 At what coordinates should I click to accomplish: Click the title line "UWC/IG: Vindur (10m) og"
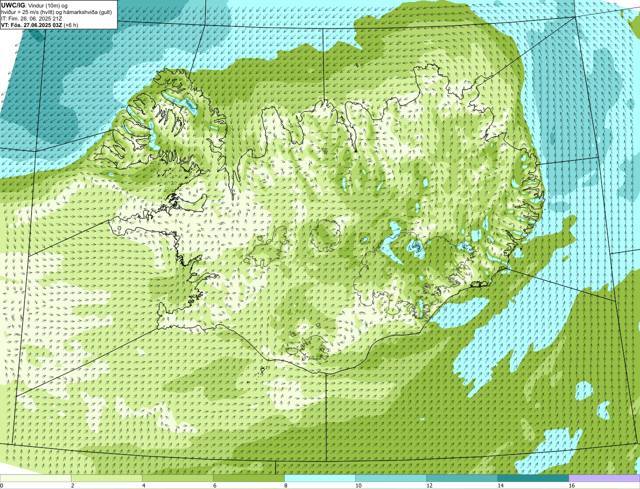[x=34, y=5]
